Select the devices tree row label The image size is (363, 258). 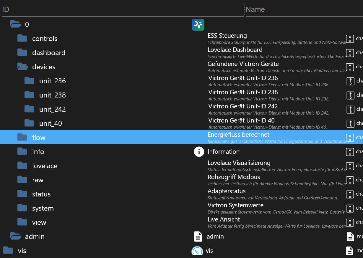coord(44,67)
